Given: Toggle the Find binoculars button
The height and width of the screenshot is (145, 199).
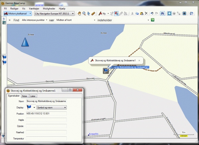Looking at the screenshot, I should coord(162,14).
